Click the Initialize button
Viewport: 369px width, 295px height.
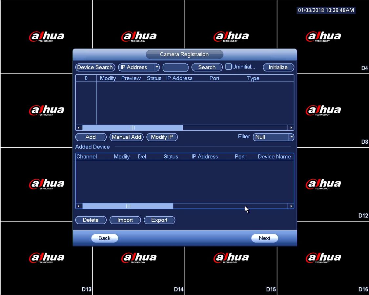tap(278, 67)
